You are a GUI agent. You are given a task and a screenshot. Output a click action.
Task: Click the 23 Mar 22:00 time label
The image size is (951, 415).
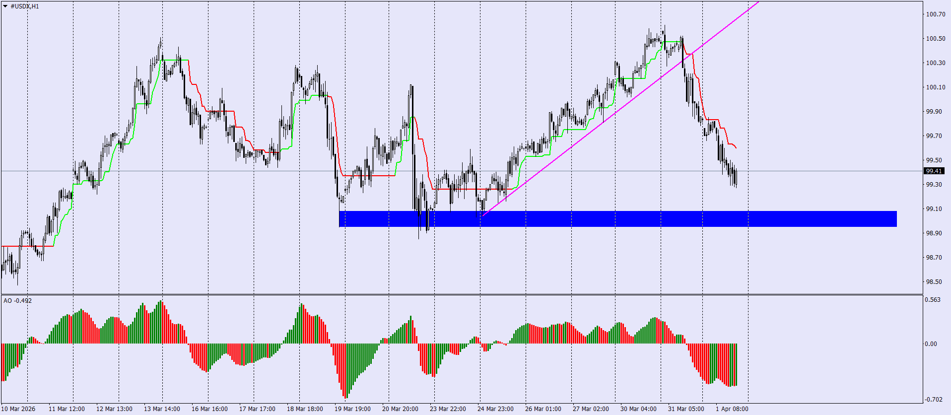[448, 409]
